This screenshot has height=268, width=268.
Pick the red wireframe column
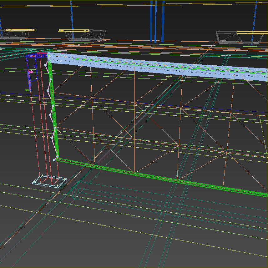pos(44,120)
